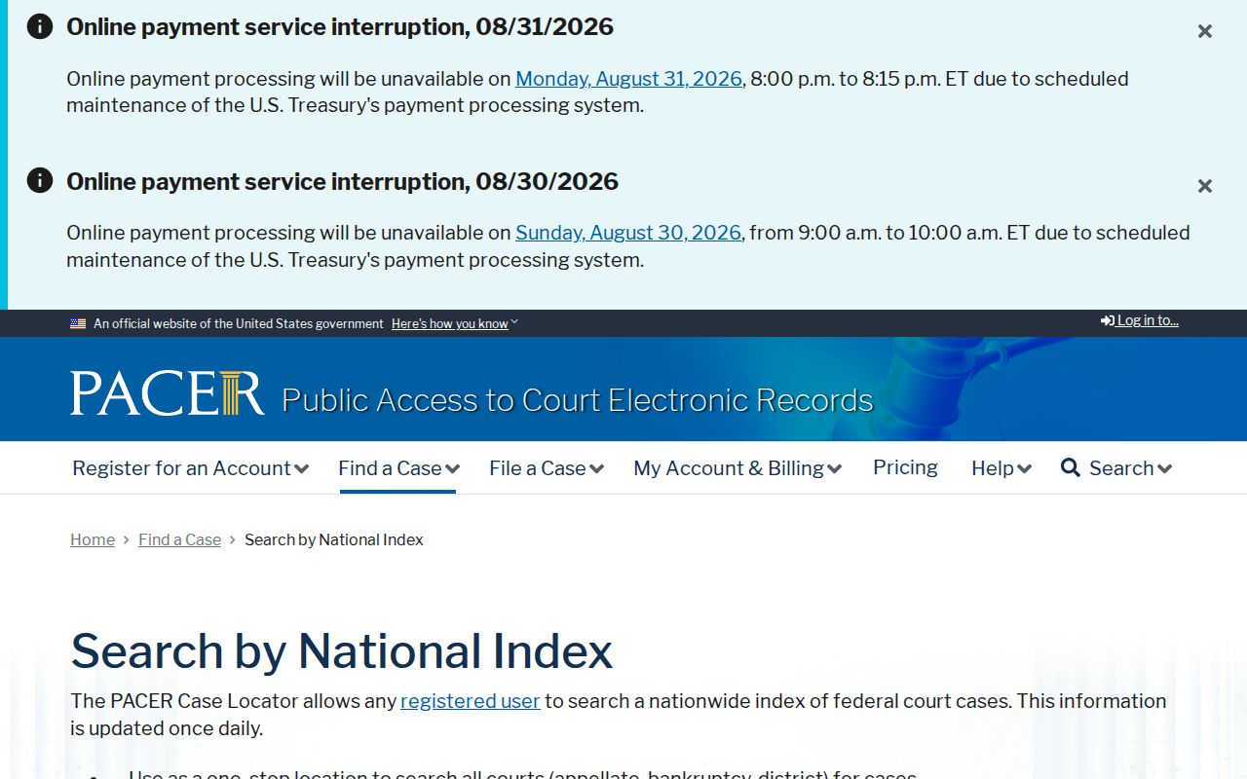Click the 08/30/2026 interruption alert heading
The height and width of the screenshot is (779, 1247).
click(x=342, y=181)
